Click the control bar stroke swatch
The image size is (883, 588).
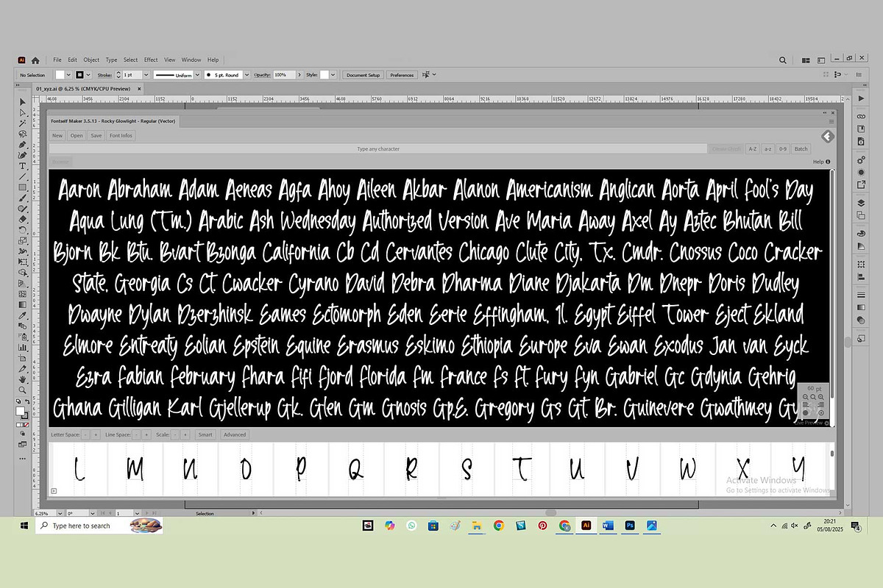(79, 75)
